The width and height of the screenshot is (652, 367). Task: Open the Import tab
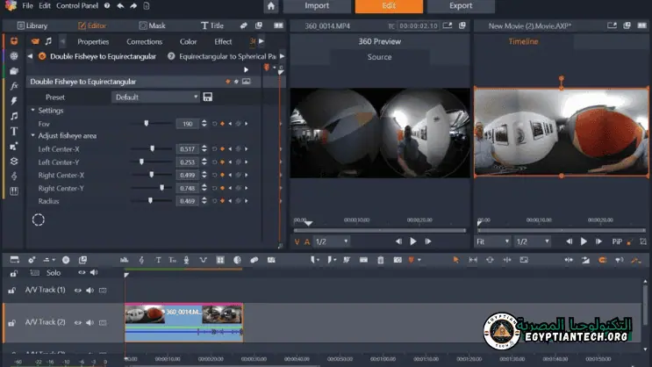click(x=317, y=6)
